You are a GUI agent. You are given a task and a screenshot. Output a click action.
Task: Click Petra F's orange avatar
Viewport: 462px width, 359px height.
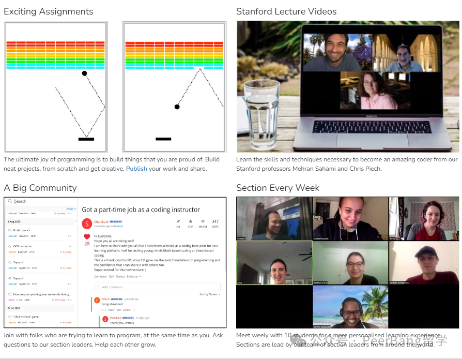click(97, 301)
